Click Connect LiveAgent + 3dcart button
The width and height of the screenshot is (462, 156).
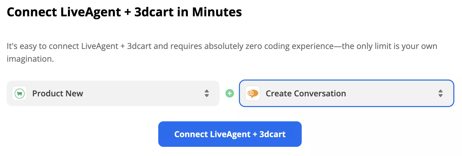point(230,134)
